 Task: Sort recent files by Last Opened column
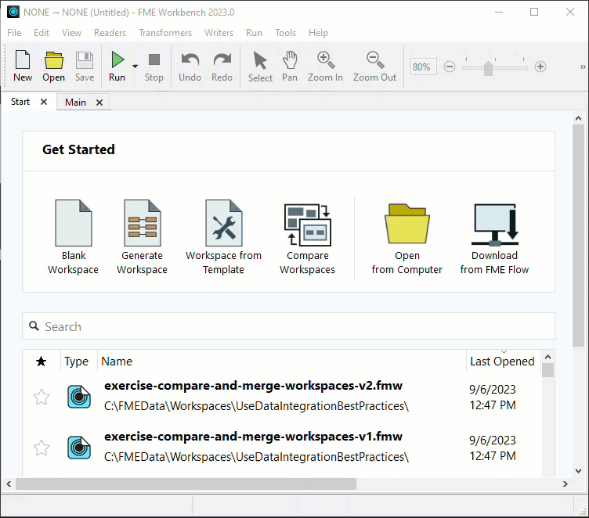502,361
